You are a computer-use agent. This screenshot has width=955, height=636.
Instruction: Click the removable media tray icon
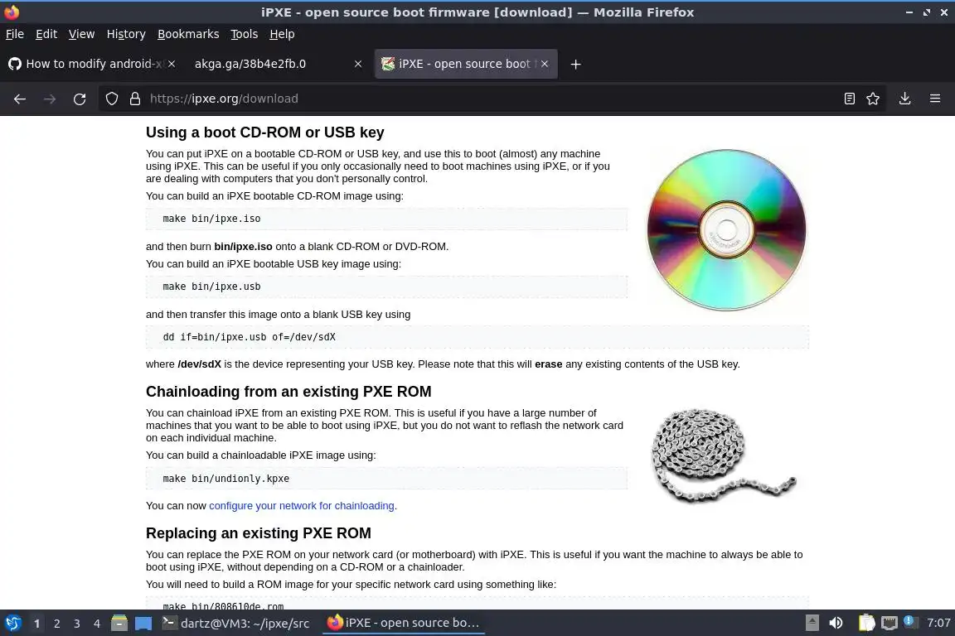tap(812, 623)
